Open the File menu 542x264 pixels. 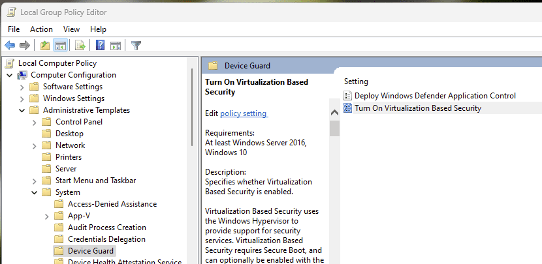point(14,29)
